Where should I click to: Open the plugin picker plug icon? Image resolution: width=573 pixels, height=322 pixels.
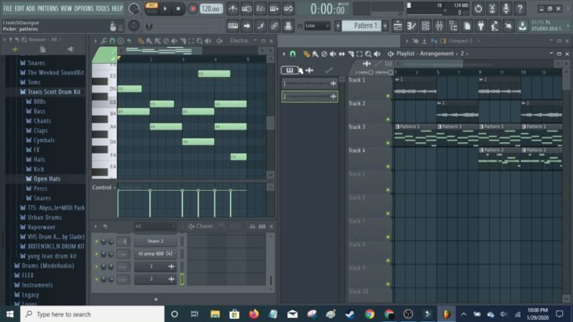[x=481, y=26]
